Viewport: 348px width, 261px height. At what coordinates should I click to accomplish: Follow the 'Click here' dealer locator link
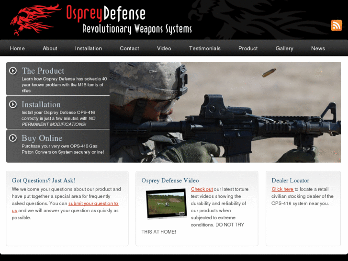click(x=282, y=189)
